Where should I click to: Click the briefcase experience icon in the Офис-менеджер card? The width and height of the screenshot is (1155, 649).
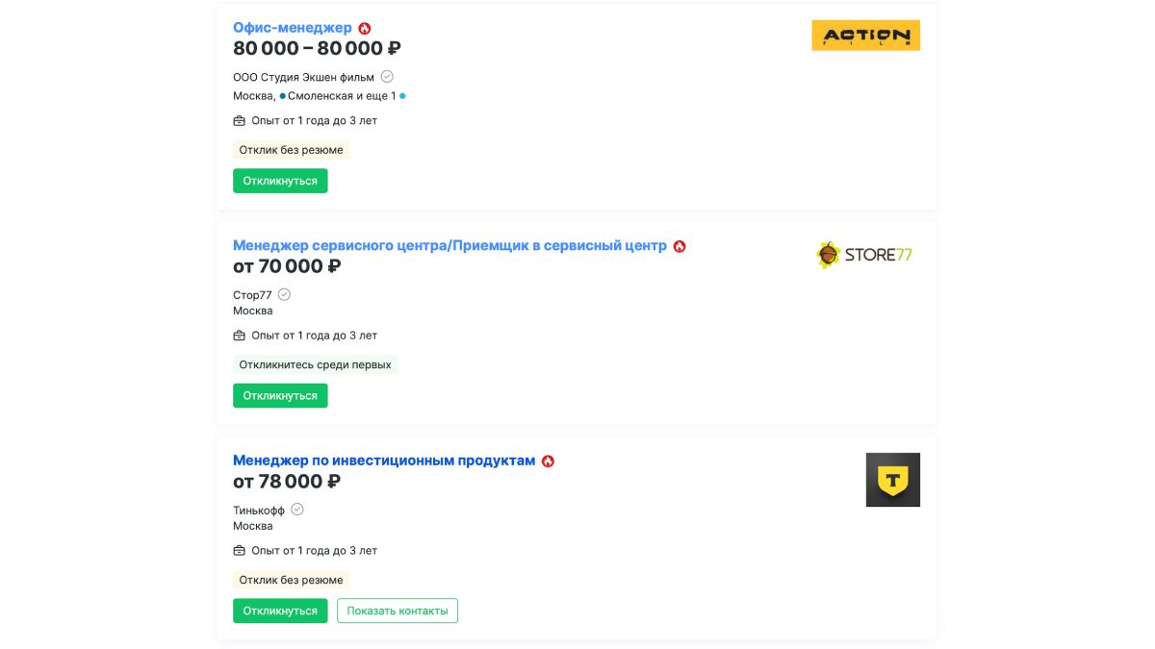click(240, 121)
